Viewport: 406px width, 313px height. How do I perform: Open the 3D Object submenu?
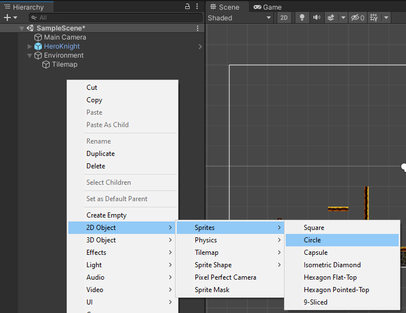123,240
